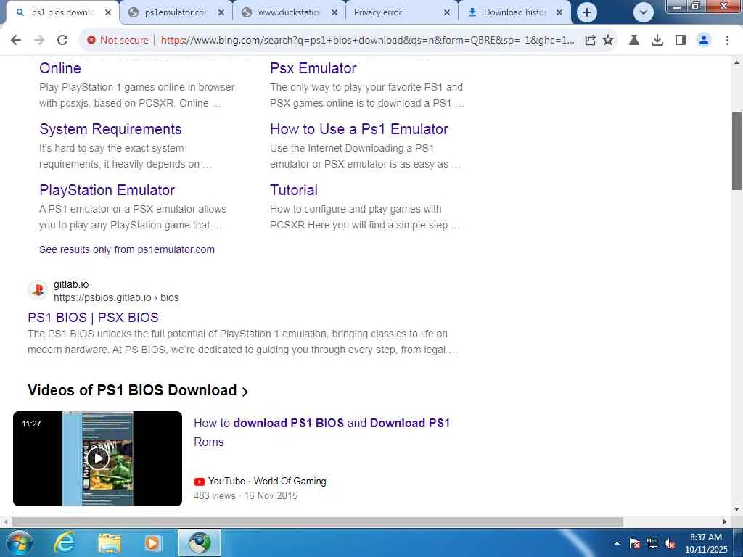Open Action Center flag tray icon
The width and height of the screenshot is (743, 557).
point(635,543)
